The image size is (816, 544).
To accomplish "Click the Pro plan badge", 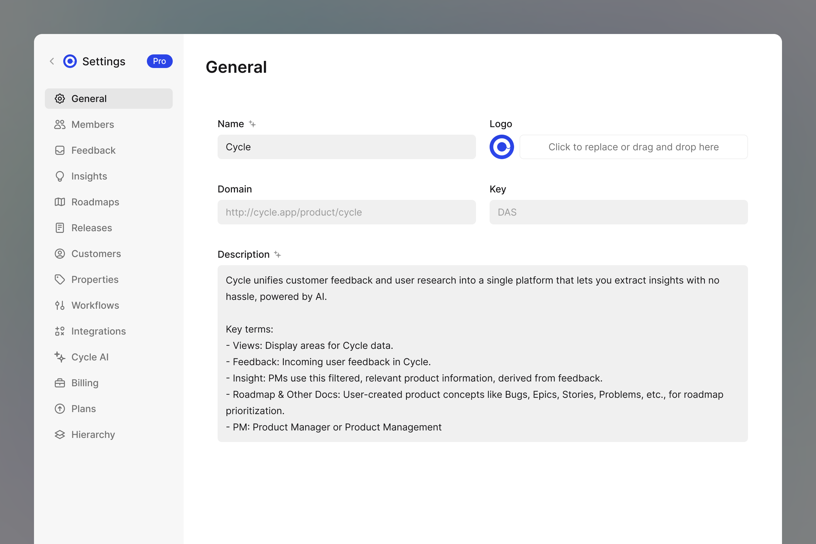I will (159, 61).
